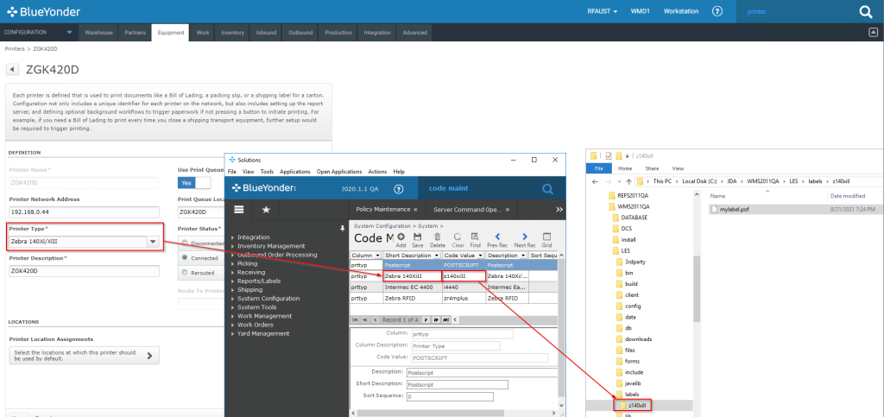Open the View tab in File Explorer ribbon

tap(678, 168)
